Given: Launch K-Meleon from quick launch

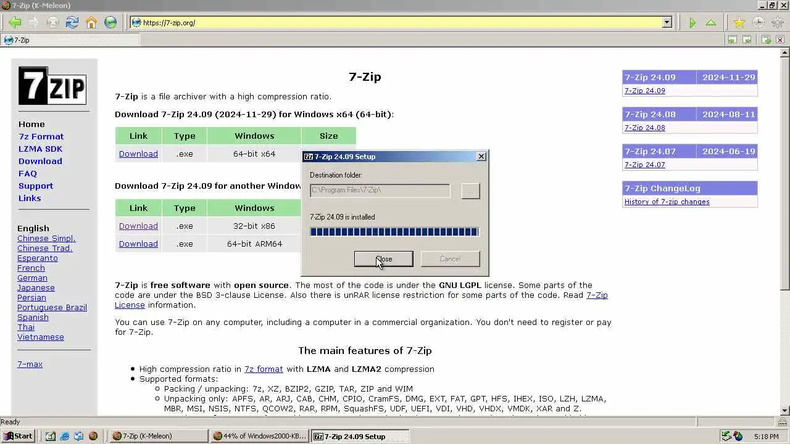Looking at the screenshot, I should (x=93, y=436).
